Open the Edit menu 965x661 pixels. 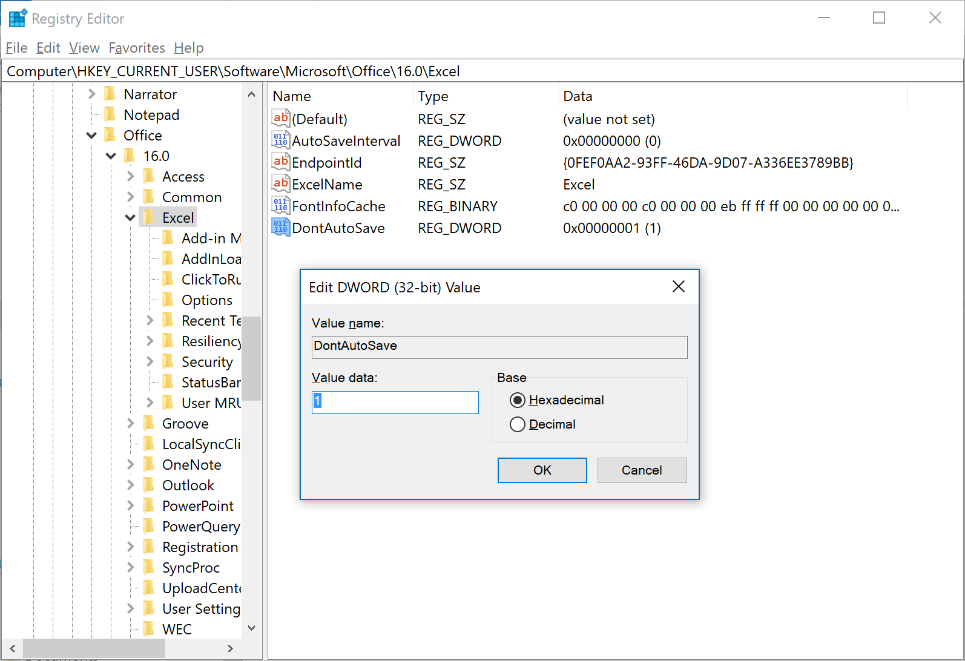coord(48,48)
